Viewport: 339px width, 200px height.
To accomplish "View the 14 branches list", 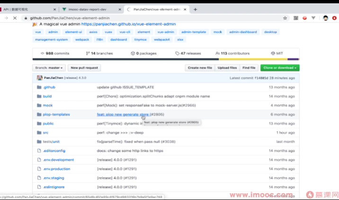I will (99, 53).
